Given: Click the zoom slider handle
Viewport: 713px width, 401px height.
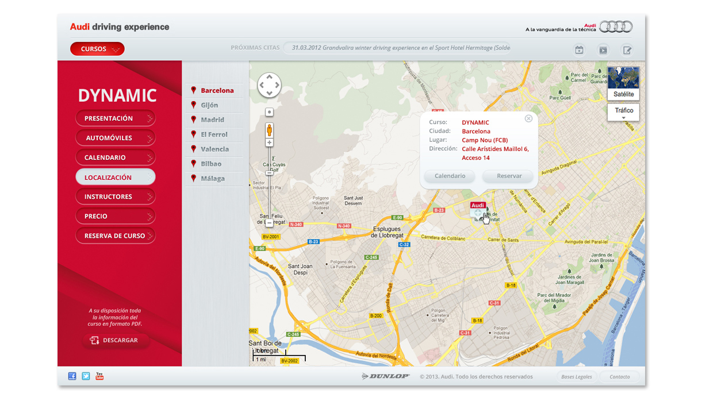Looking at the screenshot, I should click(269, 172).
